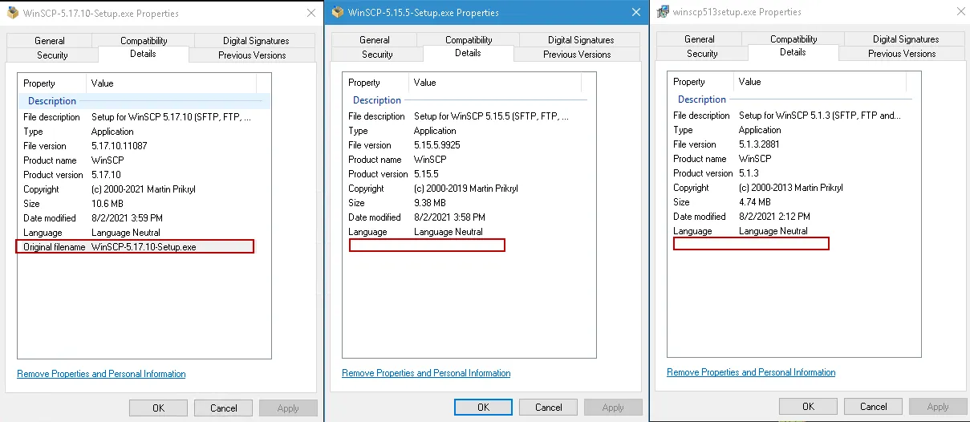The height and width of the screenshot is (422, 970).
Task: Click Remove Properties link in winscp513setup dialog
Action: point(751,372)
